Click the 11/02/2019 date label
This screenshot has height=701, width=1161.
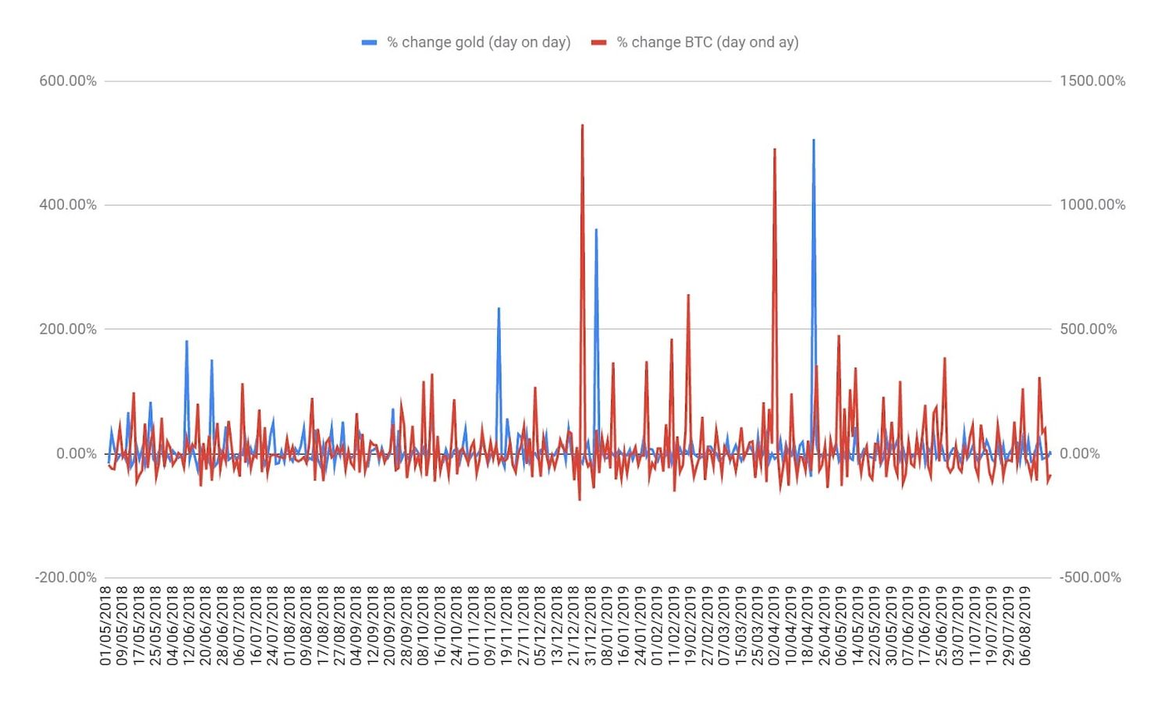[x=673, y=627]
